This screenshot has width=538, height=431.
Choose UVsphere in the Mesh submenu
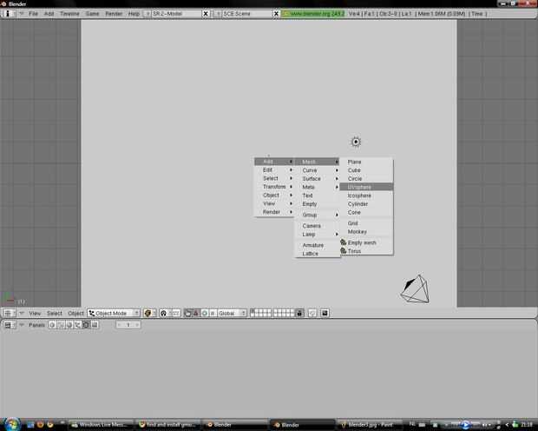(x=366, y=187)
